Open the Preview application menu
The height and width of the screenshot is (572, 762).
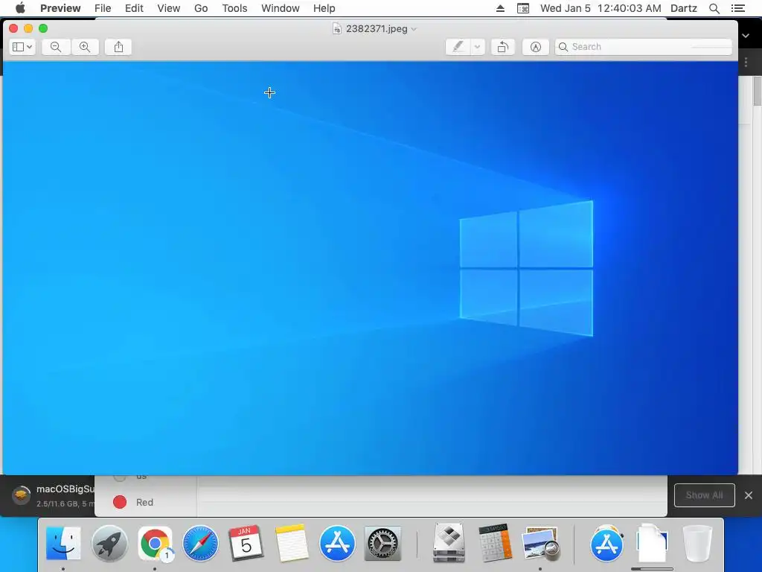pyautogui.click(x=60, y=8)
